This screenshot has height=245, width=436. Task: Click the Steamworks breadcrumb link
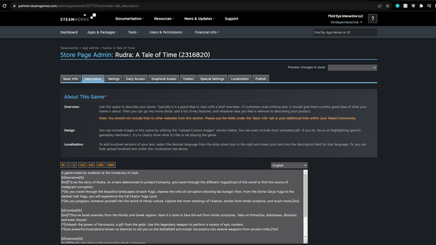click(x=69, y=48)
